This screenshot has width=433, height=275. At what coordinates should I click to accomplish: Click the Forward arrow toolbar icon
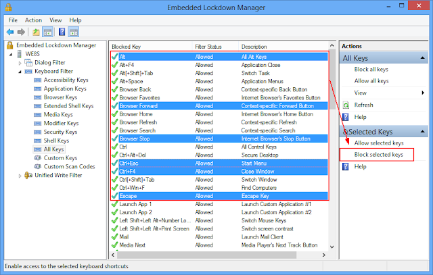click(21, 32)
